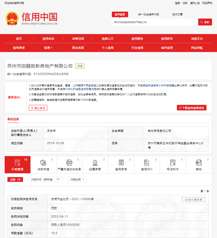Open 城市信用 navigation item
The image size is (217, 238).
coord(167,48)
